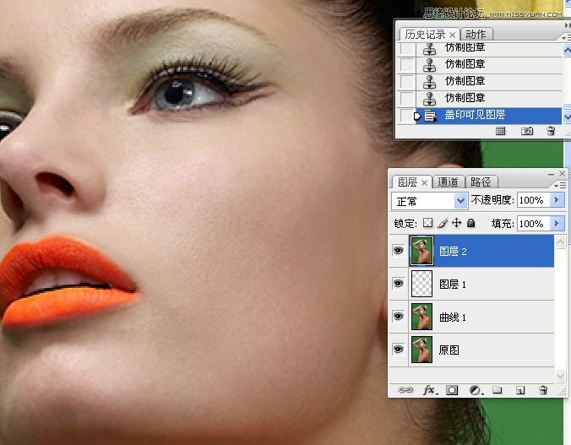Click the 原图 layer thumbnail

421,350
